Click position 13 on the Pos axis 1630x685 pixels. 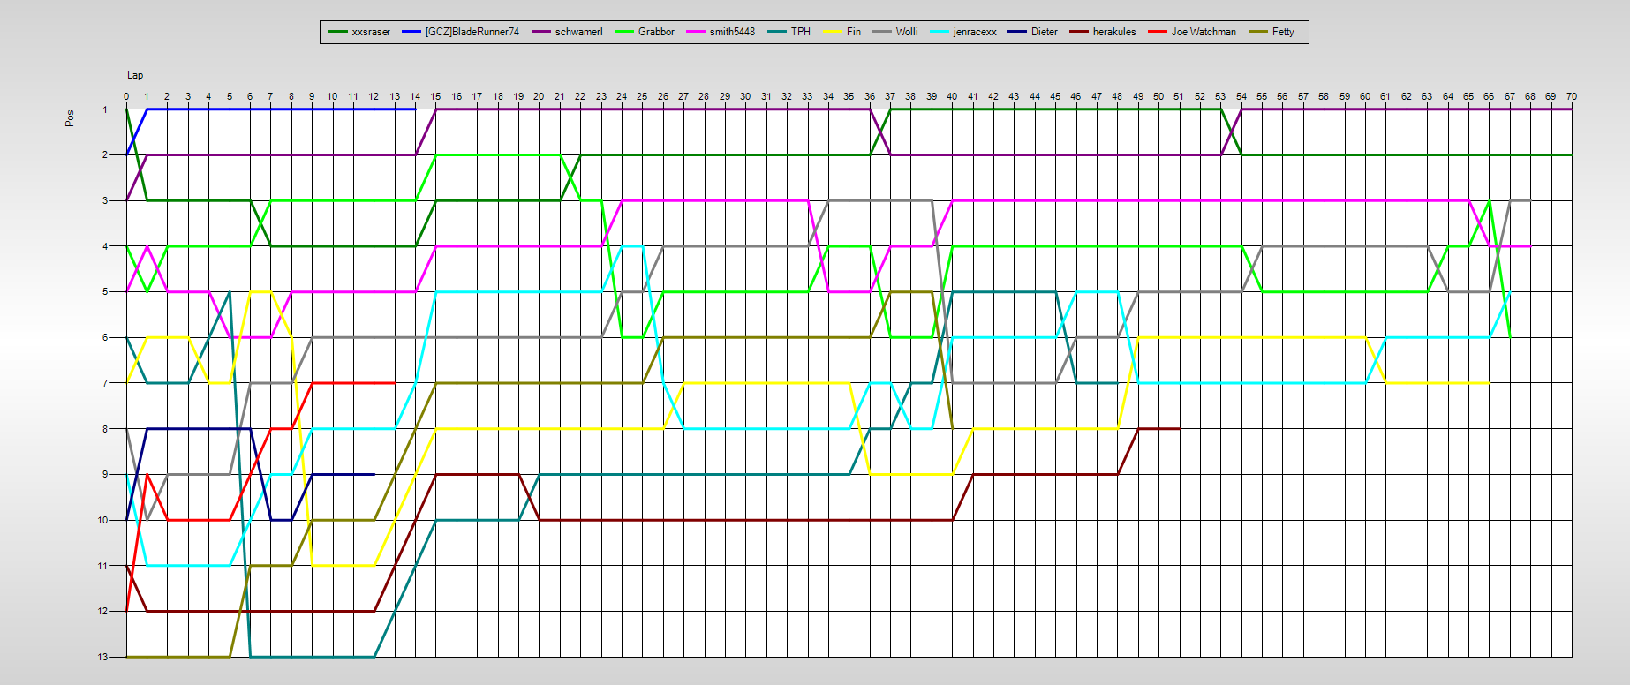(103, 657)
